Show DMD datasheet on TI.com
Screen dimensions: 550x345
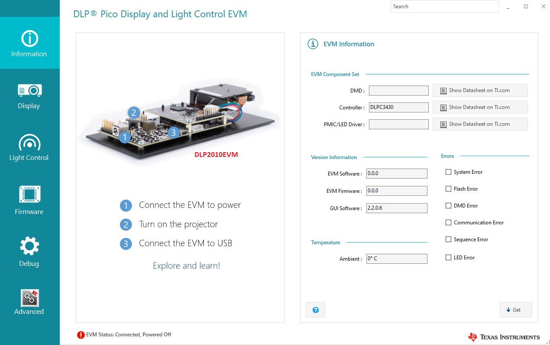[x=480, y=90]
